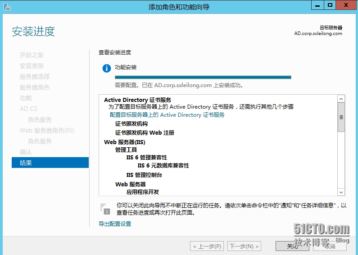Select the 服务器角色 step in sidebar
Image resolution: width=358 pixels, height=255 pixels.
tap(35, 88)
